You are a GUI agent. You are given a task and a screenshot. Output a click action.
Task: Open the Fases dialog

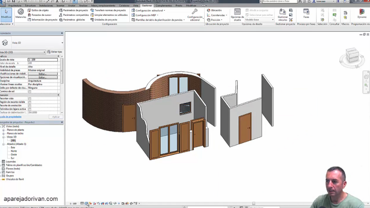point(306,13)
